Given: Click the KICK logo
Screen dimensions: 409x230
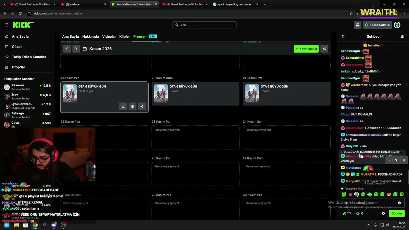Looking at the screenshot, I should pyautogui.click(x=23, y=25).
